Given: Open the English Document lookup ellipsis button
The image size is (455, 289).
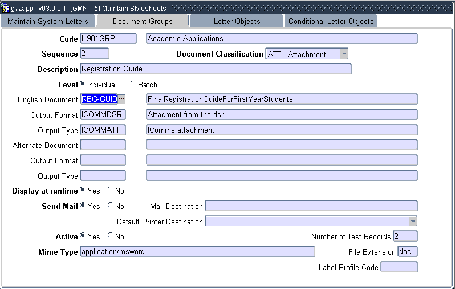Looking at the screenshot, I should coord(121,99).
